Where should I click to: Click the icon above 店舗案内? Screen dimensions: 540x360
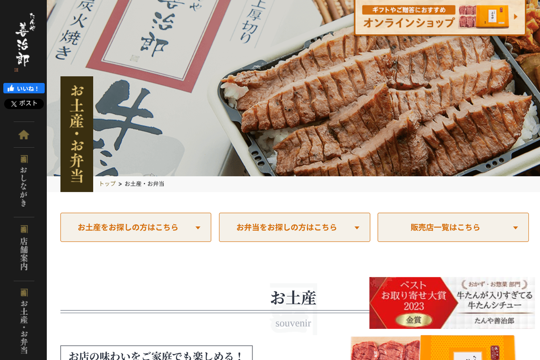tap(24, 229)
